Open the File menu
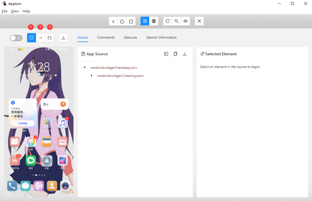Image resolution: width=312 pixels, height=201 pixels. pos(5,11)
